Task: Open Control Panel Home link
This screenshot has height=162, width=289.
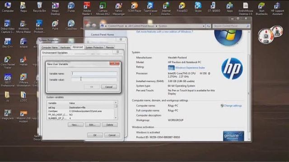Action: pos(103,35)
